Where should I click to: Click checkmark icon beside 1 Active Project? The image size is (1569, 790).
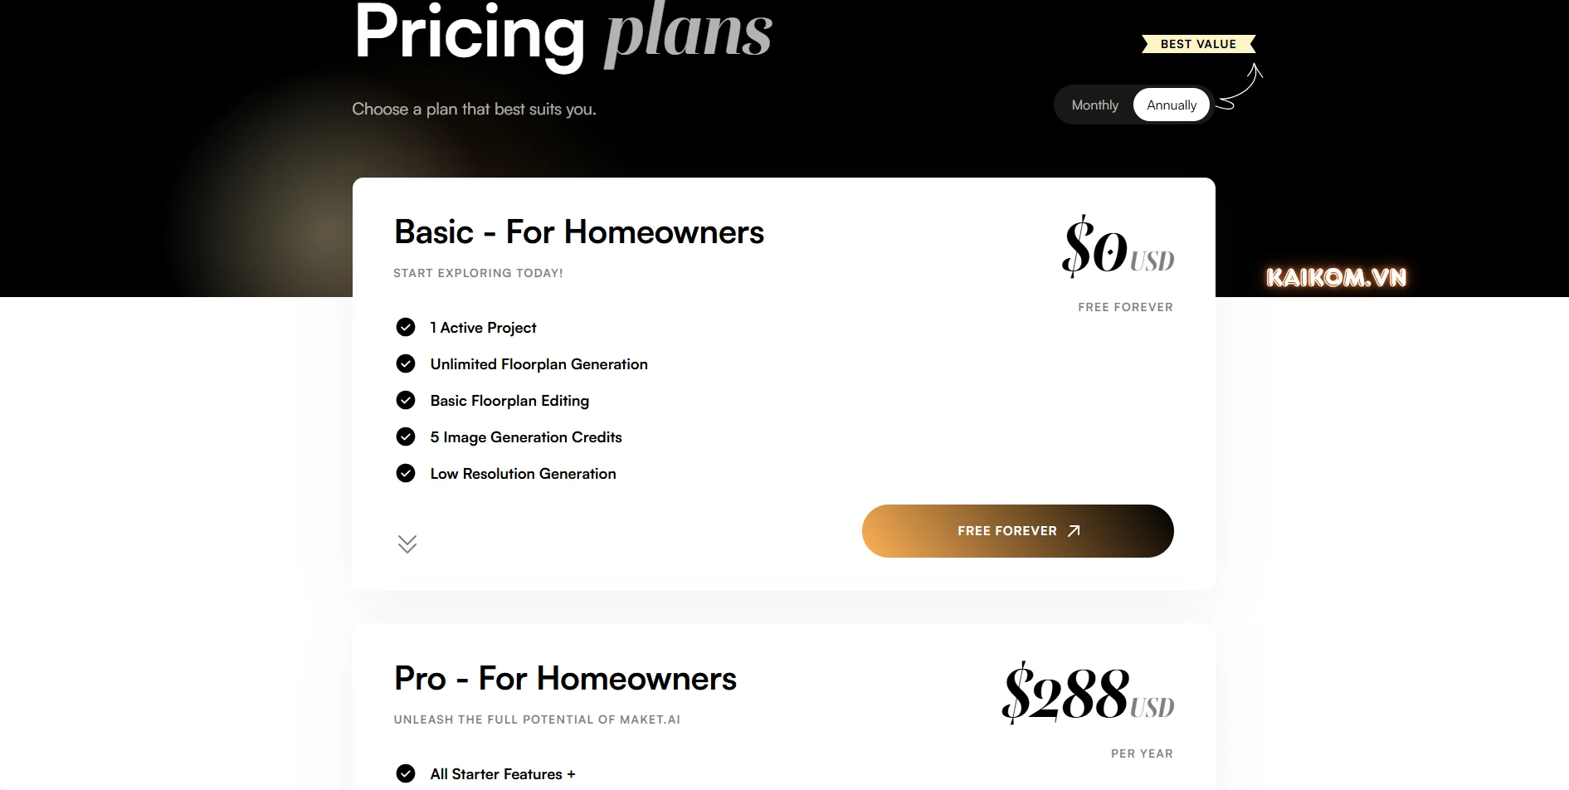pos(406,328)
